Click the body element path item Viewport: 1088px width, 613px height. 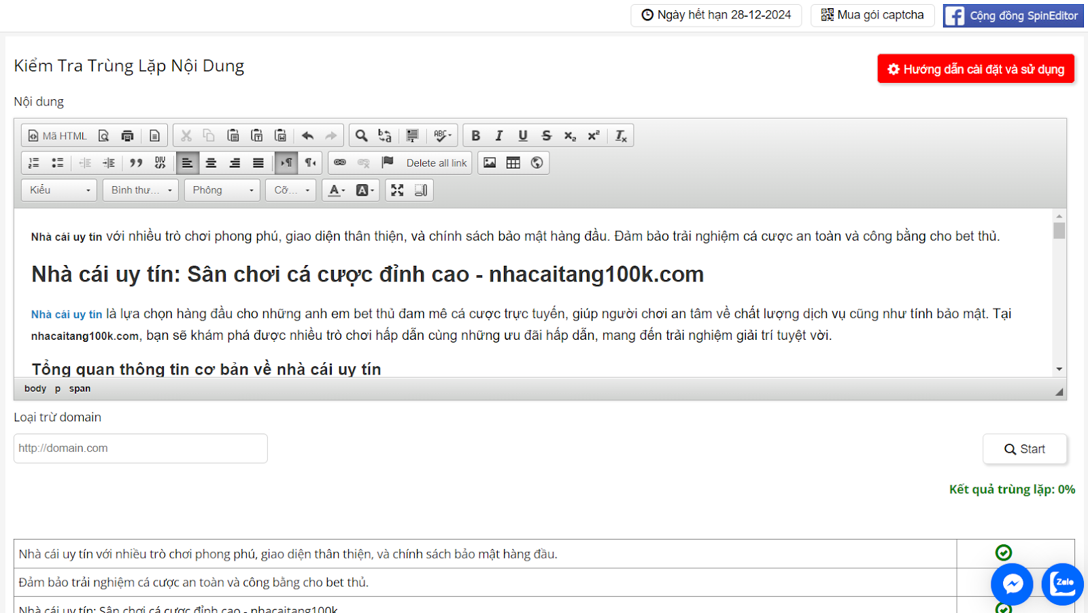pyautogui.click(x=35, y=389)
